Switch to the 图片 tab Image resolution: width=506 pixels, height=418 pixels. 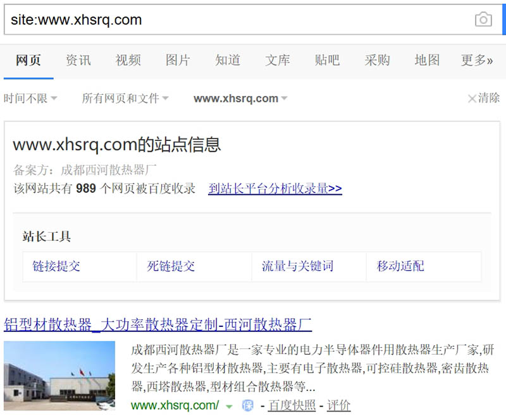[178, 60]
